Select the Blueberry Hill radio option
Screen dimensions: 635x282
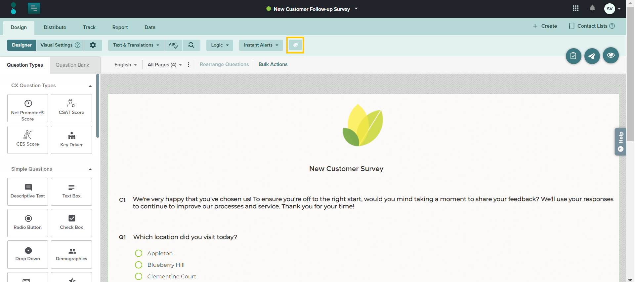[x=139, y=265]
